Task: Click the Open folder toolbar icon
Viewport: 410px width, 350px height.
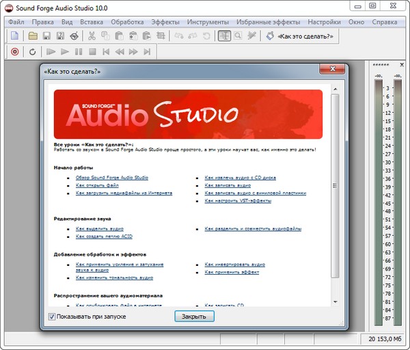Action: [33, 36]
